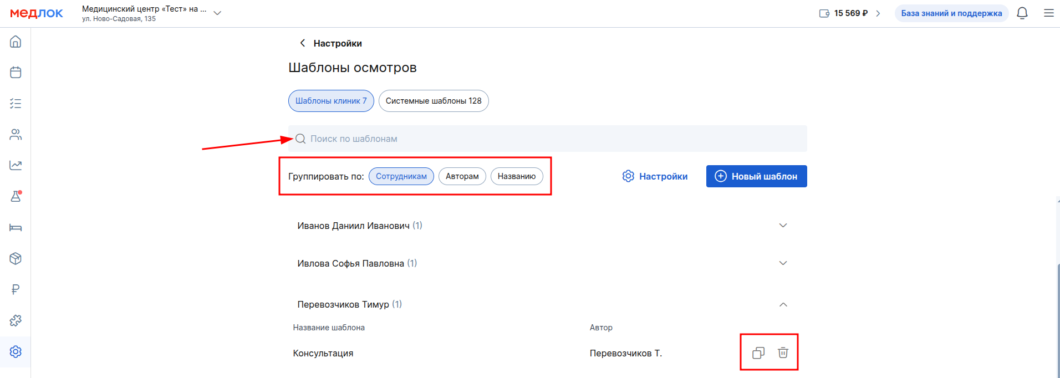Delete the Консультация template
The image size is (1060, 378).
coord(783,353)
